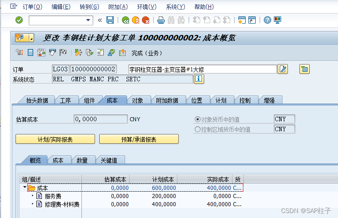Screen dimensions: 338x218
Task: Switch to the 工序 tab
Action: [66, 100]
